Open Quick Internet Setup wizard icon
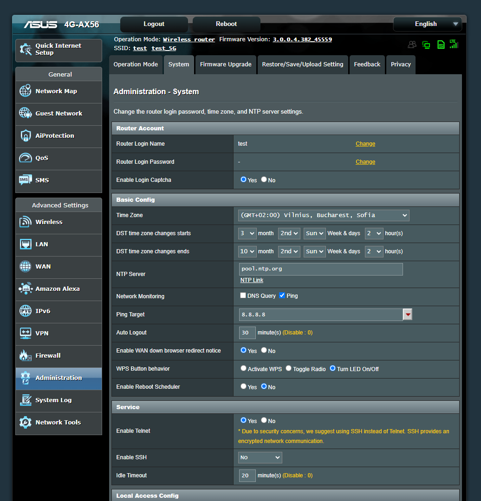The width and height of the screenshot is (481, 501). pos(25,49)
